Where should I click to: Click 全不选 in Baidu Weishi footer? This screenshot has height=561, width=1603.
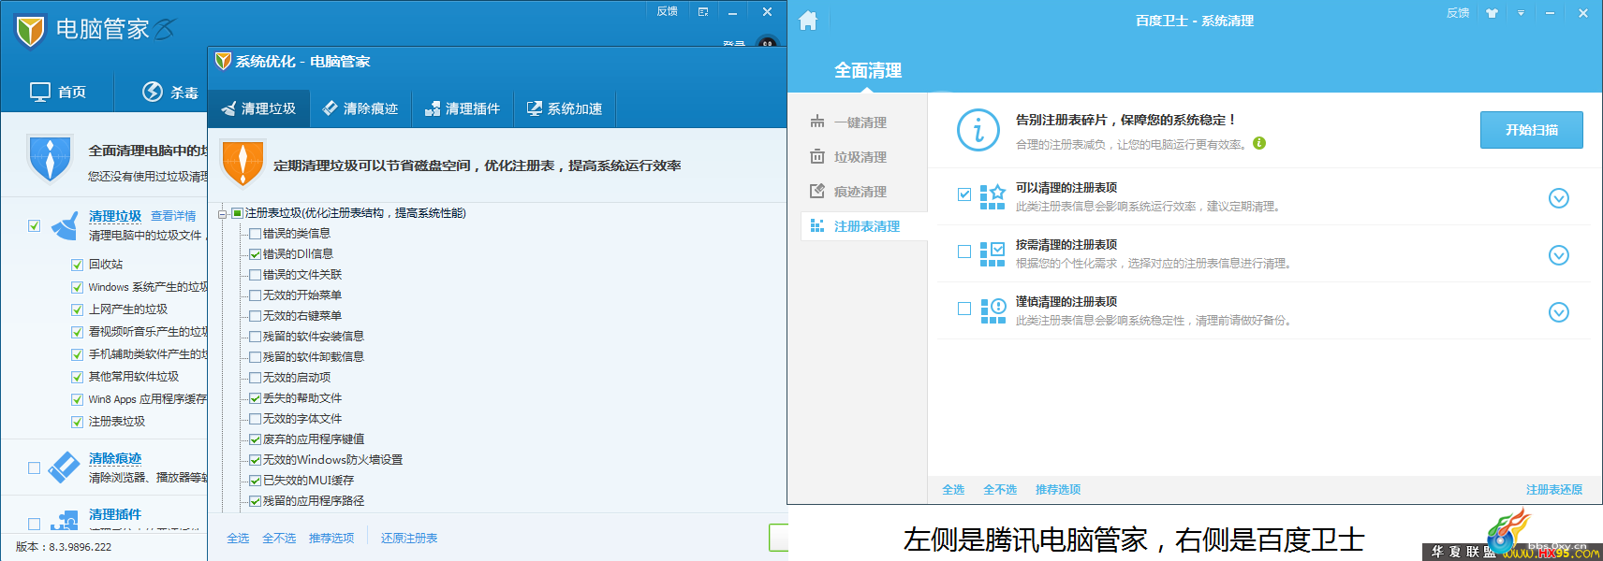tap(1000, 490)
